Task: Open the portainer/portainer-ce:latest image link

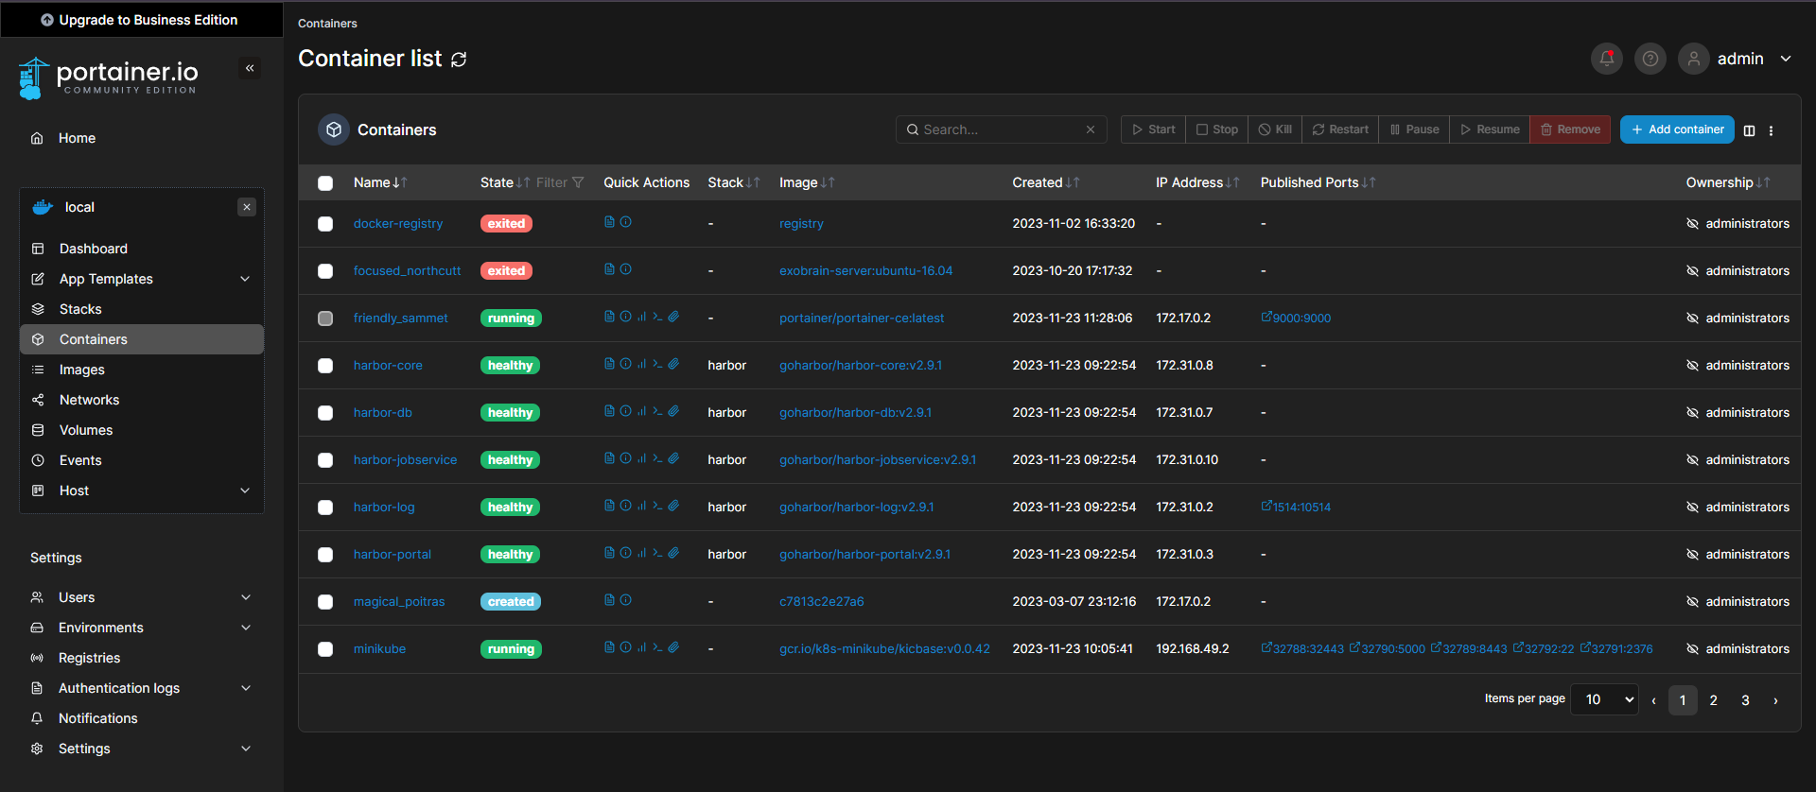Action: [x=862, y=318]
